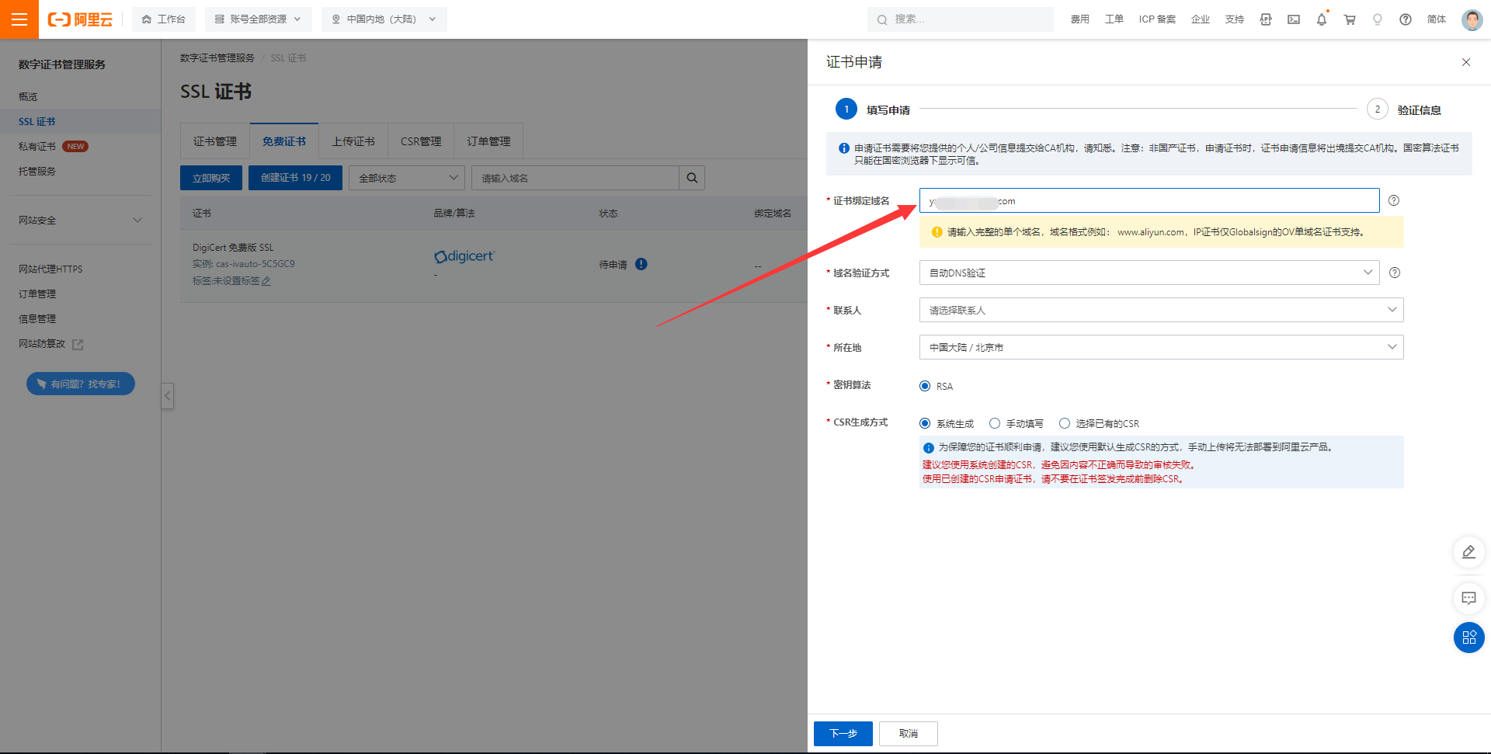Click the 创建证书 19 / 20 button
Image resolution: width=1491 pixels, height=754 pixels.
(x=295, y=178)
